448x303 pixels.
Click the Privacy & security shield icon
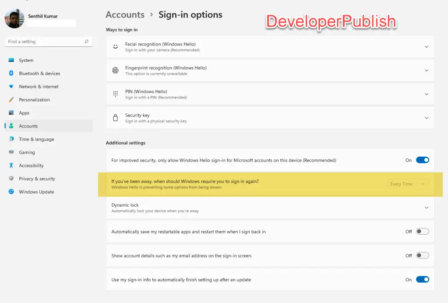tap(11, 178)
